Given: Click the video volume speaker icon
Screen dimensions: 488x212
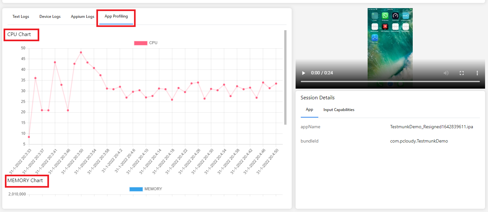Looking at the screenshot, I should (x=446, y=73).
